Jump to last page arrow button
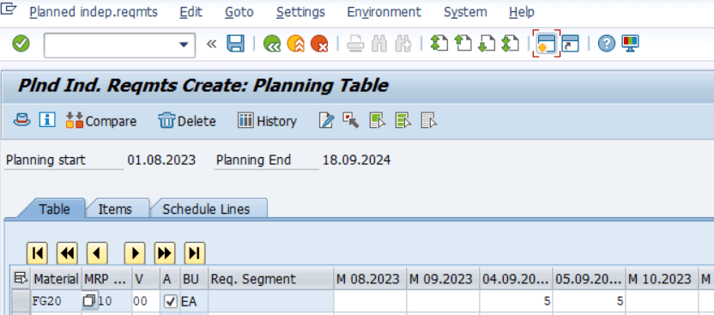The image size is (714, 315). (195, 253)
